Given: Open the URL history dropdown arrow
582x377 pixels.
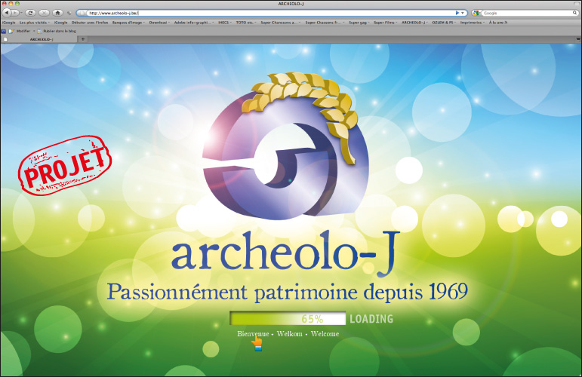Looking at the screenshot, I should click(x=463, y=13).
